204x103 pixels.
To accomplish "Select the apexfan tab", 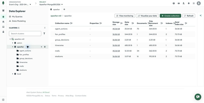I will pyautogui.click(x=55, y=10).
